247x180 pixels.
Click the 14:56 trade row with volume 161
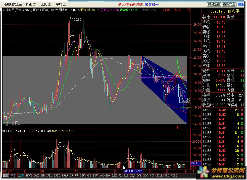pos(223,133)
